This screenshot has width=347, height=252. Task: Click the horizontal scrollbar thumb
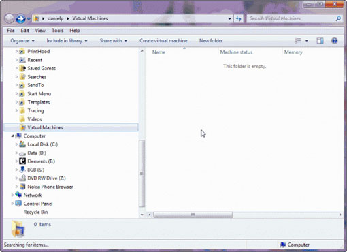click(x=193, y=215)
